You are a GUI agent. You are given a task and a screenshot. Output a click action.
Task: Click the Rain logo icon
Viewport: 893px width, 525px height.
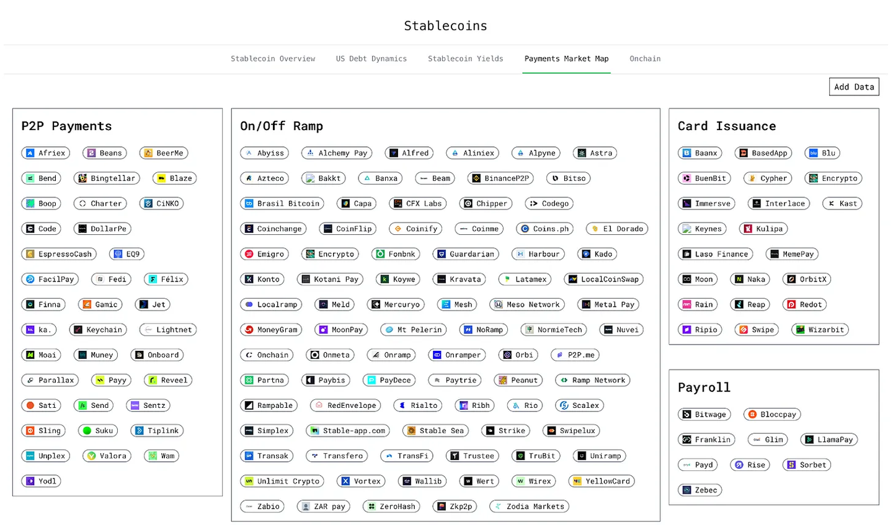tap(686, 304)
